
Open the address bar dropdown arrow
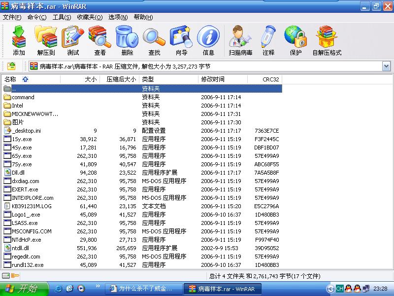pos(386,67)
